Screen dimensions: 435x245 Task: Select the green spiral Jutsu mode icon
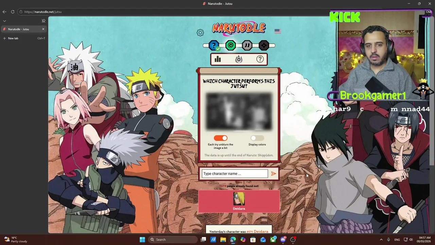point(230,45)
